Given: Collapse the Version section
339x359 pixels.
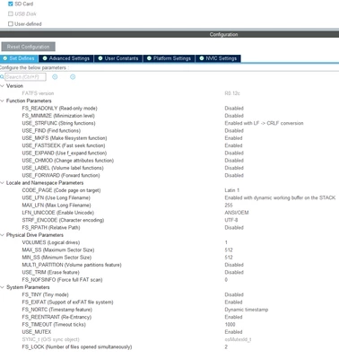Looking at the screenshot, I should point(3,86).
